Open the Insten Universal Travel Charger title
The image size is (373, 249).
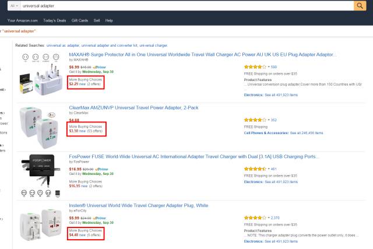pyautogui.click(x=139, y=205)
